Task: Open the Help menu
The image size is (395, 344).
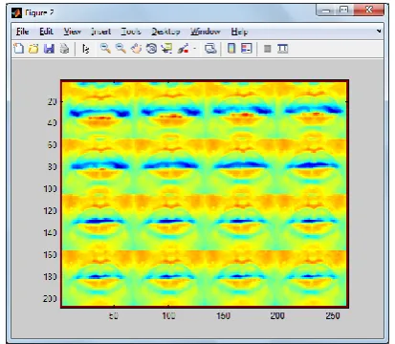Action: pyautogui.click(x=239, y=32)
